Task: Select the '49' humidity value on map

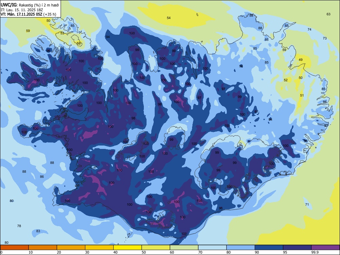Action: click(x=301, y=60)
